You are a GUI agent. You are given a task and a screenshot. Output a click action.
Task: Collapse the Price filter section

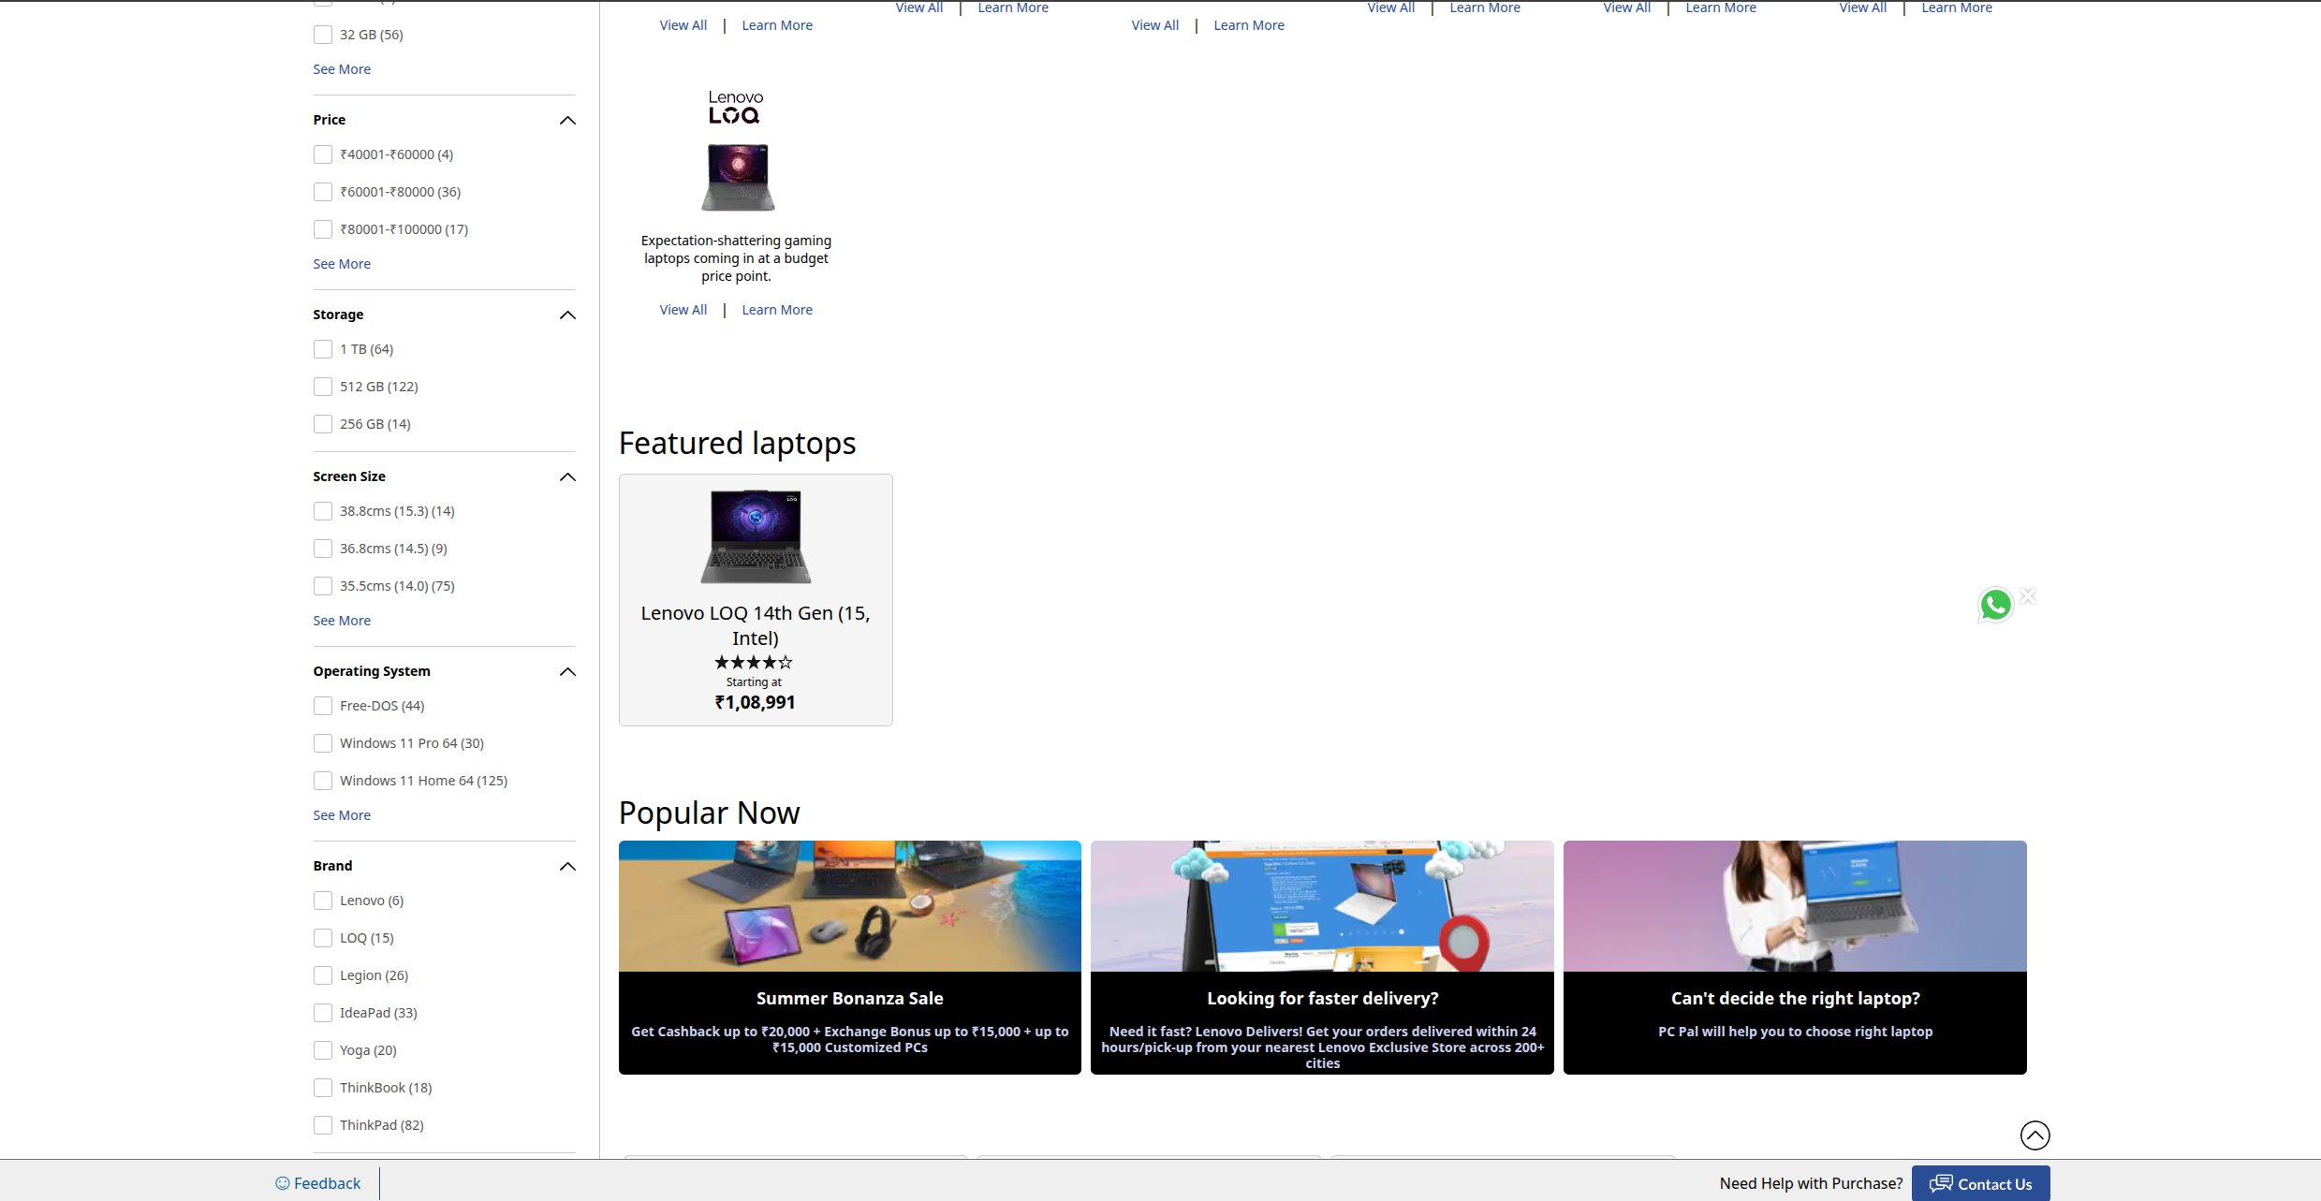[x=567, y=121]
